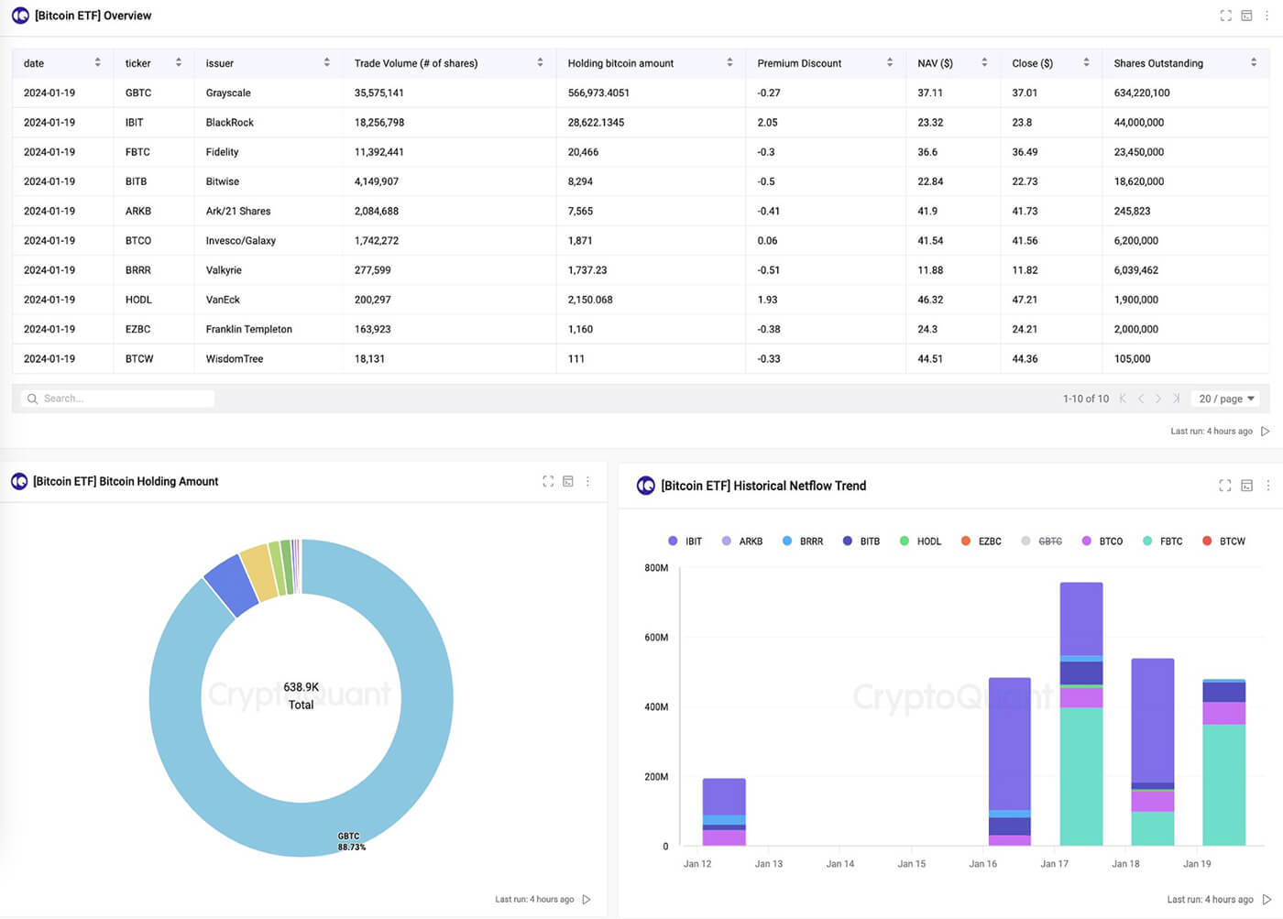Open the Overview panel three-dot menu
Image resolution: width=1283 pixels, height=919 pixels.
1267,16
